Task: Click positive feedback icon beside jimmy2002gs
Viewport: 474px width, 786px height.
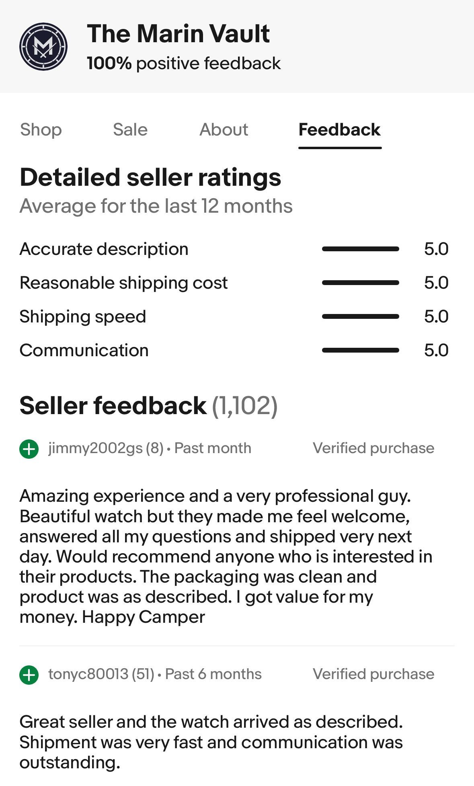Action: tap(29, 449)
